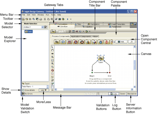Screen dimensions: 158x114
Task: Switch to Application Components palette tab
Action: tap(81, 37)
